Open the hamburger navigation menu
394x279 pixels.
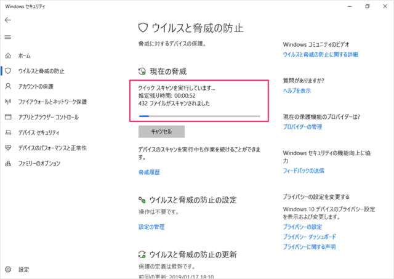8,37
